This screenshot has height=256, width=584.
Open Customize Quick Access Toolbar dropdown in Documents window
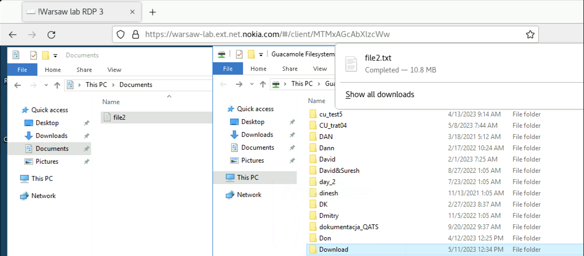(x=55, y=55)
